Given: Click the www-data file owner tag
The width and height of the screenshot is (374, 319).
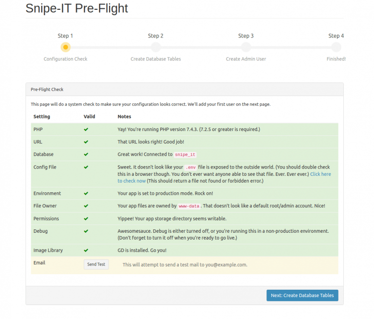Looking at the screenshot, I should 189,206.
